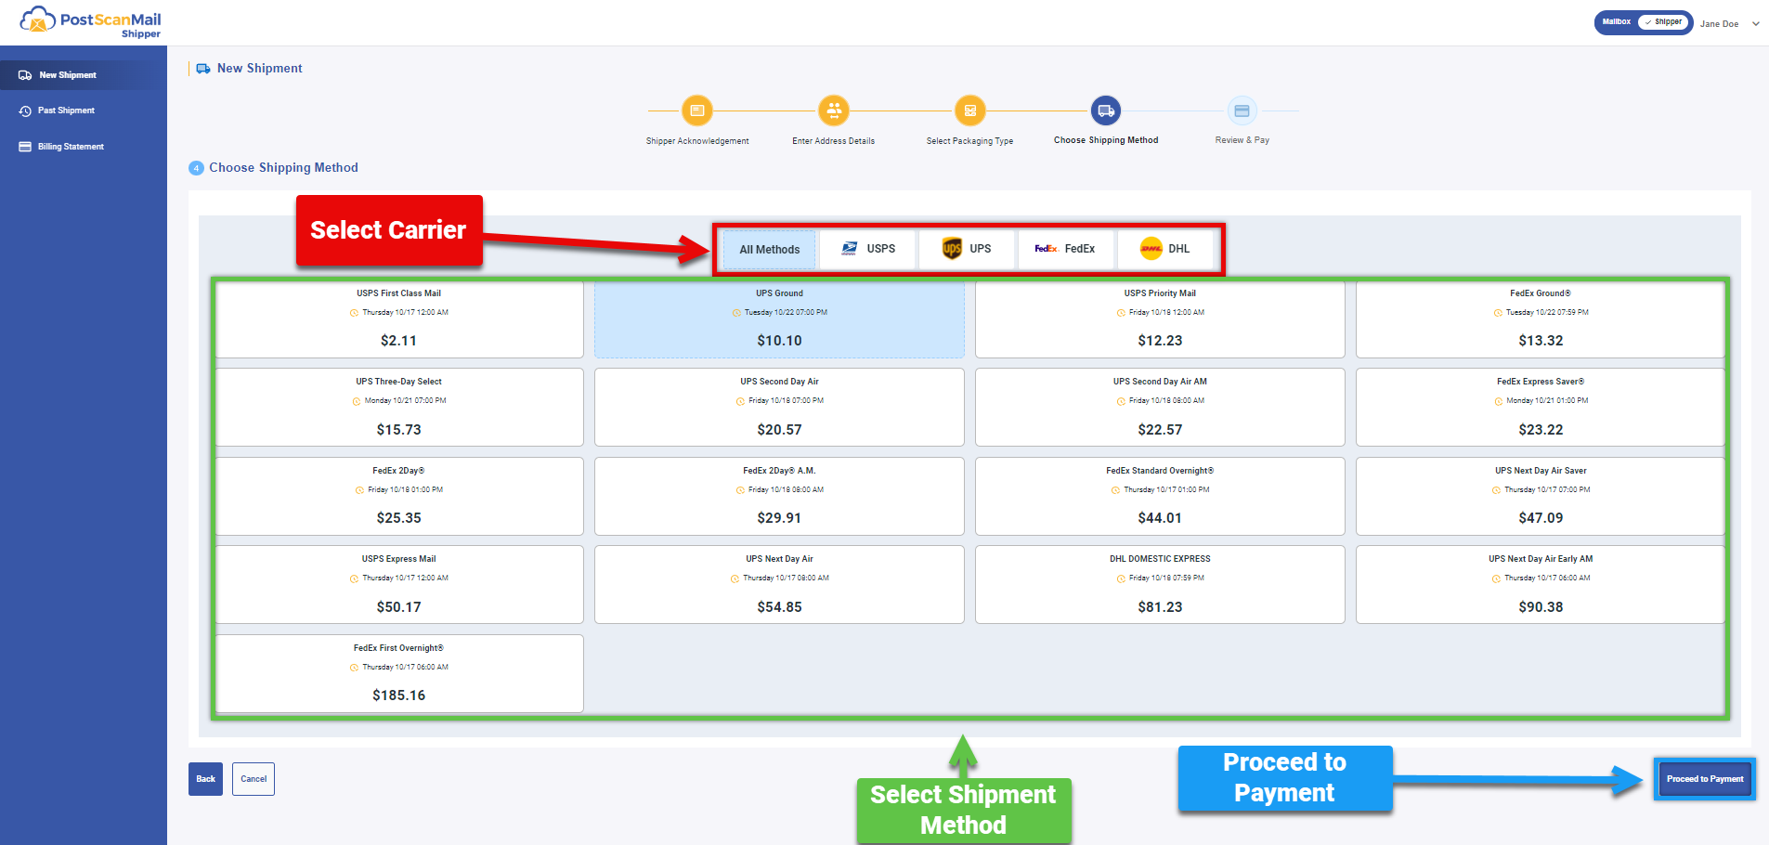Viewport: 1769px width, 845px height.
Task: Filter by the UPS carrier tab
Action: point(967,249)
